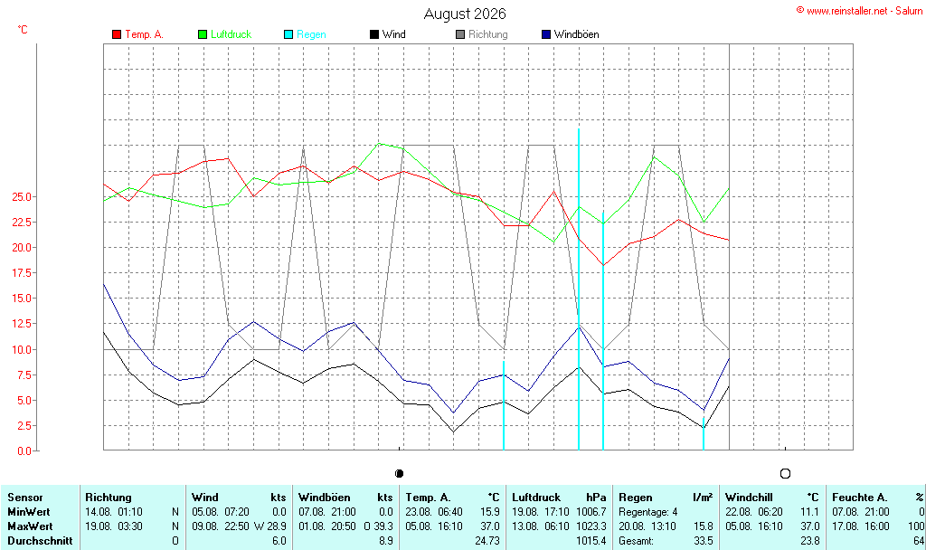This screenshot has width=926, height=550.
Task: Select the new moon phase icon
Action: pyautogui.click(x=399, y=473)
